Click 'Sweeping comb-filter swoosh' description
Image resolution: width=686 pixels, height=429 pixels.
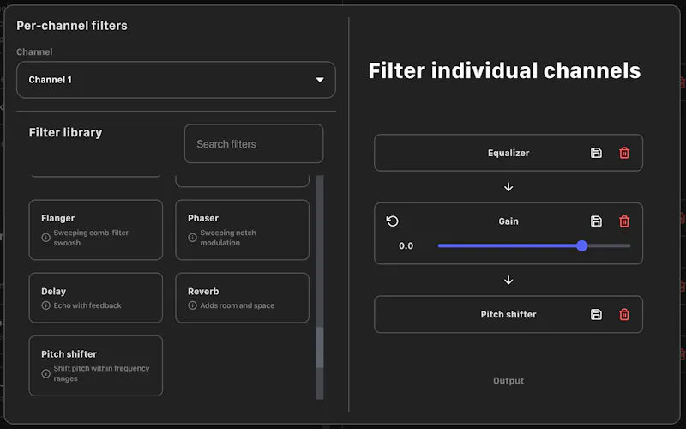pyautogui.click(x=91, y=238)
